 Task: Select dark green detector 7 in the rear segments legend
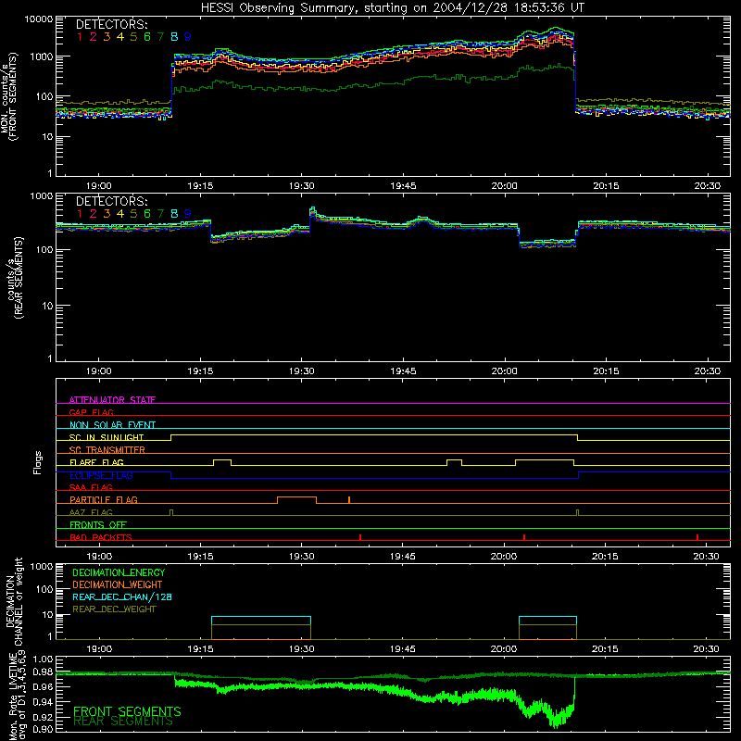tap(160, 214)
